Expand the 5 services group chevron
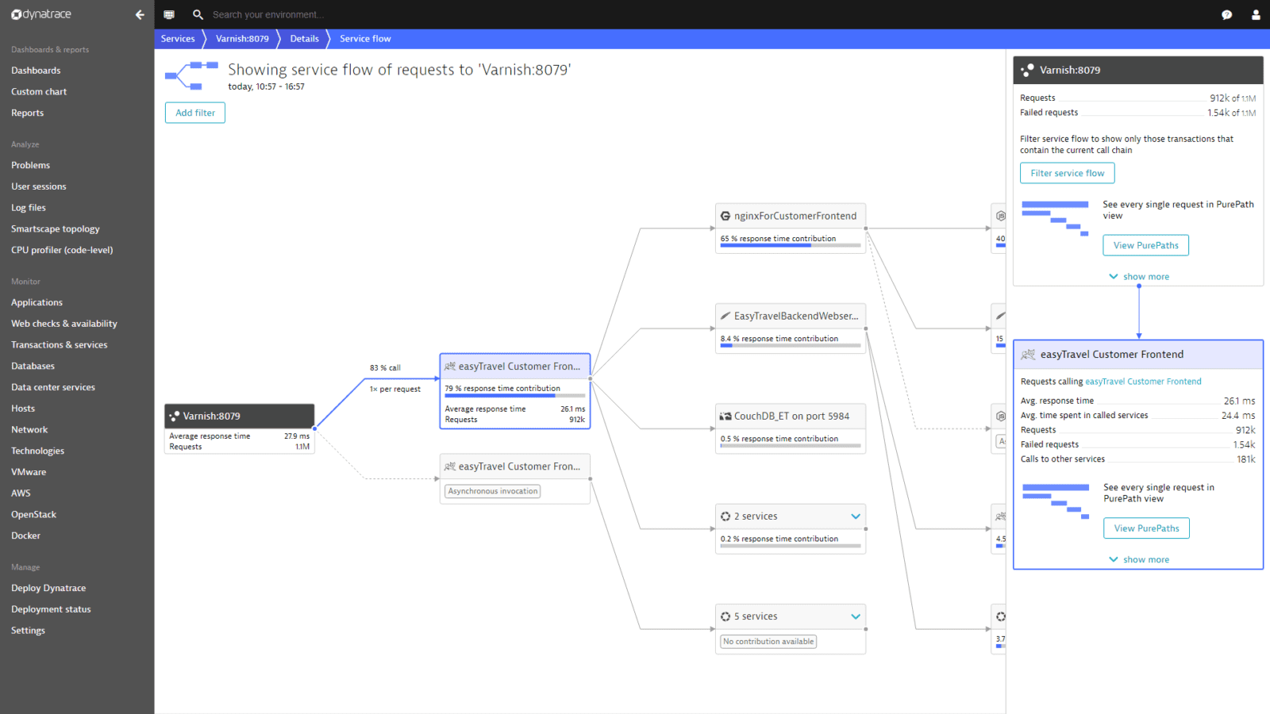 click(x=856, y=616)
